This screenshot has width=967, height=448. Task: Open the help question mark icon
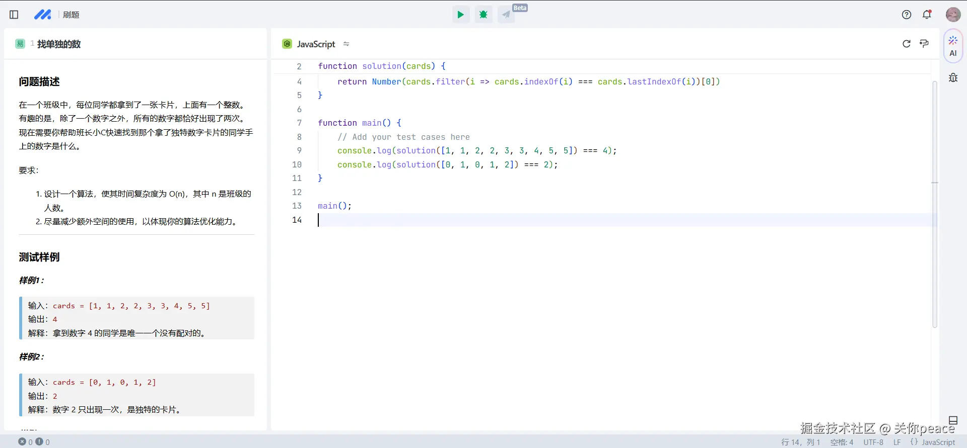907,15
